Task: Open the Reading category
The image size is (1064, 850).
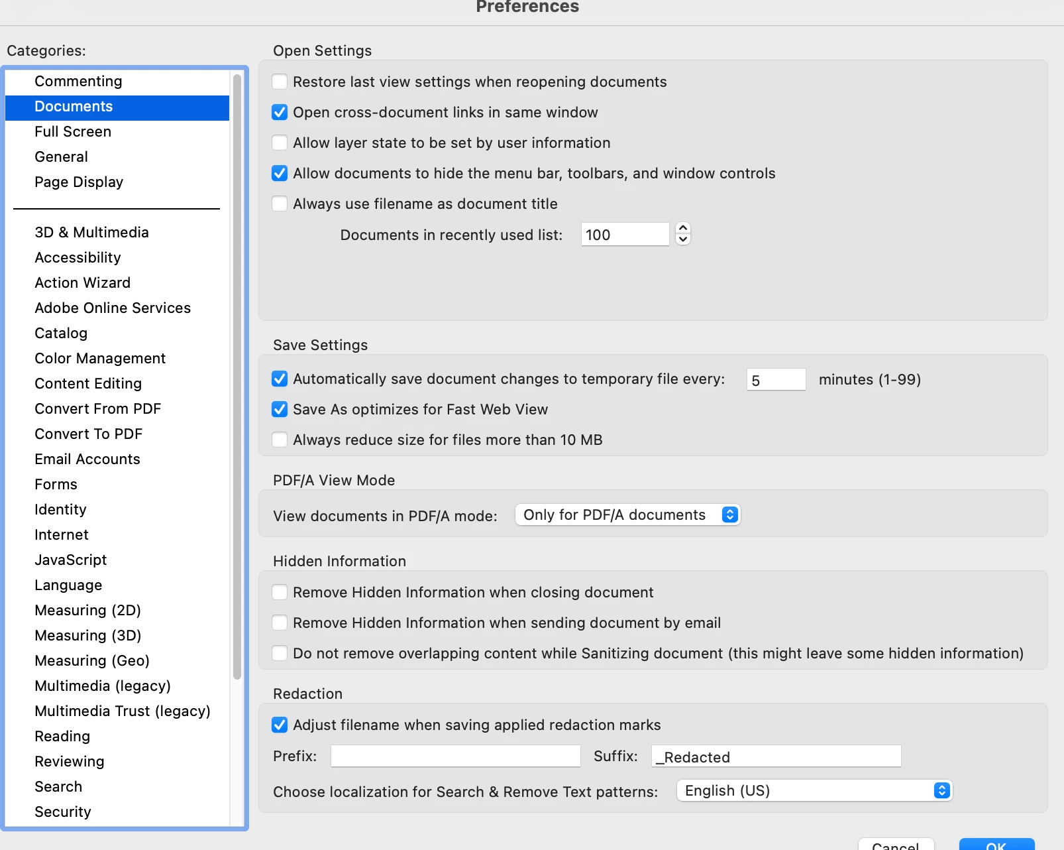Action: click(117, 736)
